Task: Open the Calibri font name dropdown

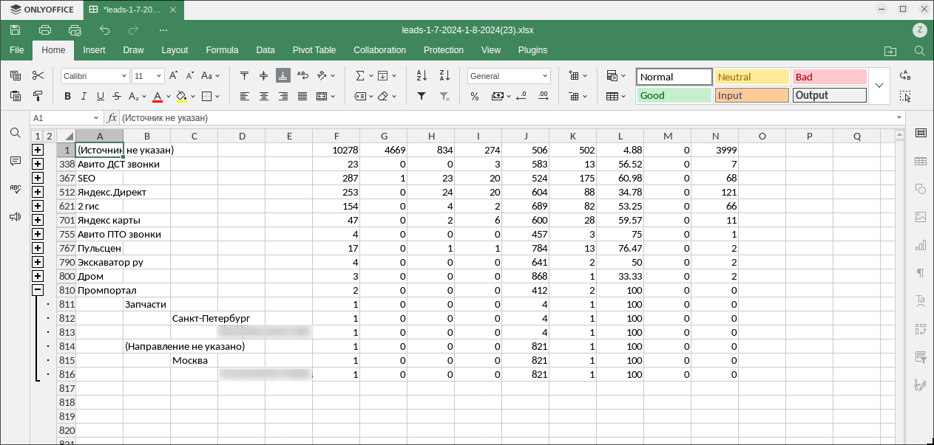Action: 95,76
